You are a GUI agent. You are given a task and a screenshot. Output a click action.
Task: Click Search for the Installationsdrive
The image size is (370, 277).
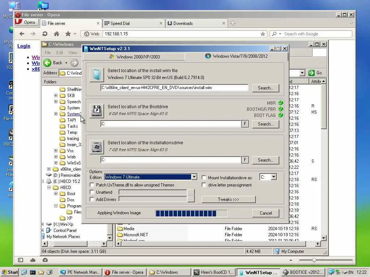tap(266, 160)
